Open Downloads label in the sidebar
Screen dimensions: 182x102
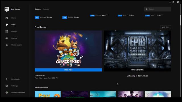(x=15, y=79)
